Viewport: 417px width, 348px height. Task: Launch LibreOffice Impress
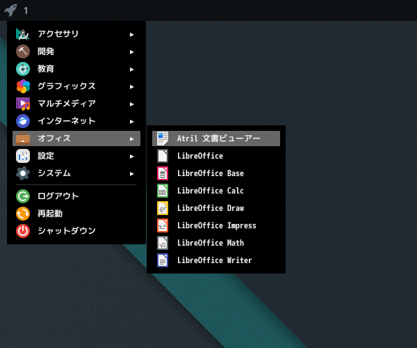click(216, 226)
